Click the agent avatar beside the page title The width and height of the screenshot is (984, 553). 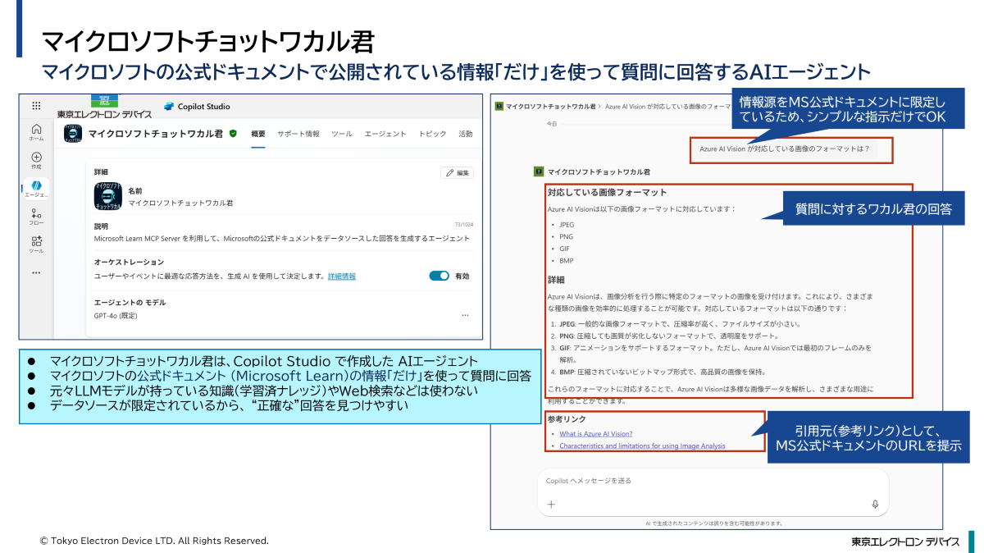[73, 134]
